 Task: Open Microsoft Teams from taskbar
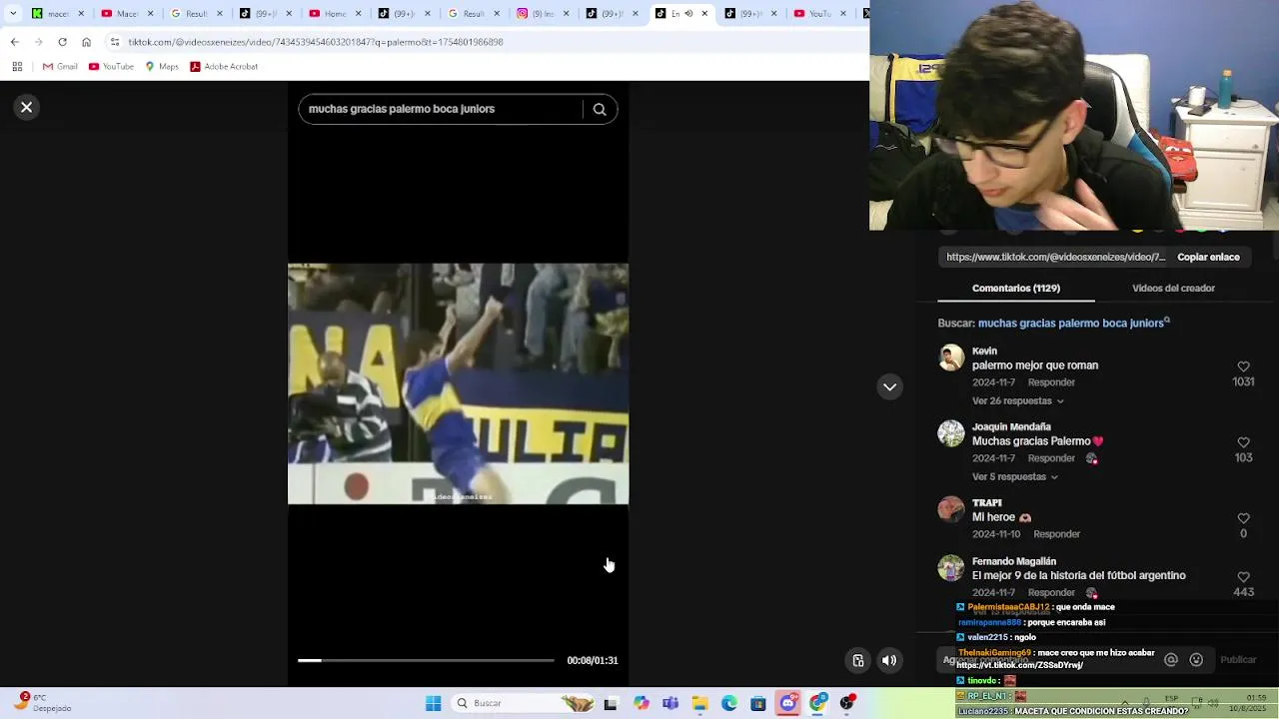pyautogui.click(x=670, y=703)
